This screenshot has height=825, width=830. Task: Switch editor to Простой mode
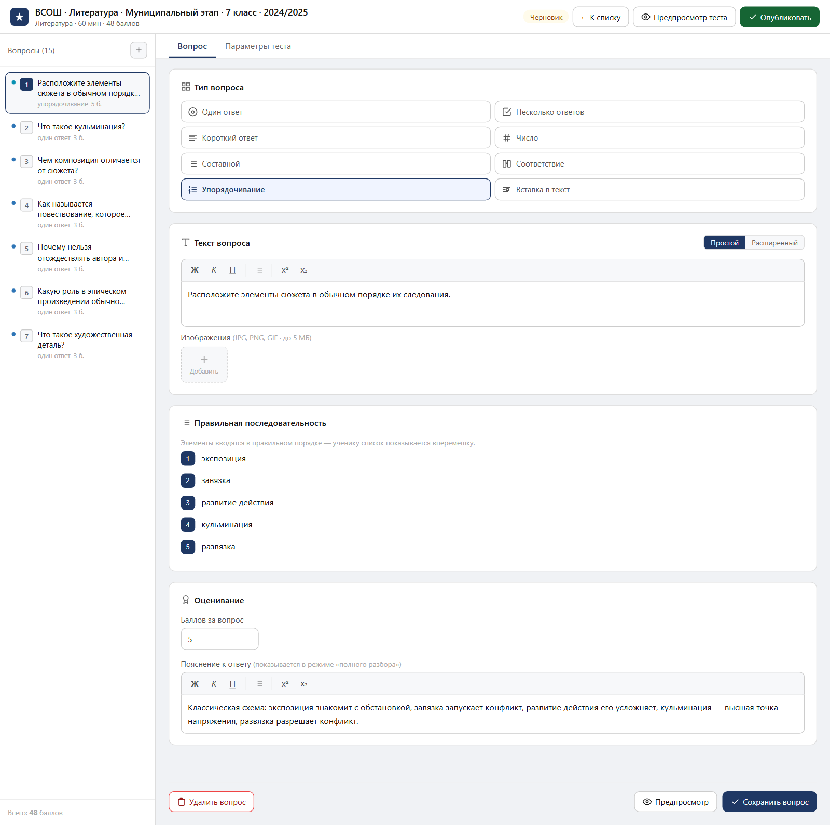724,243
